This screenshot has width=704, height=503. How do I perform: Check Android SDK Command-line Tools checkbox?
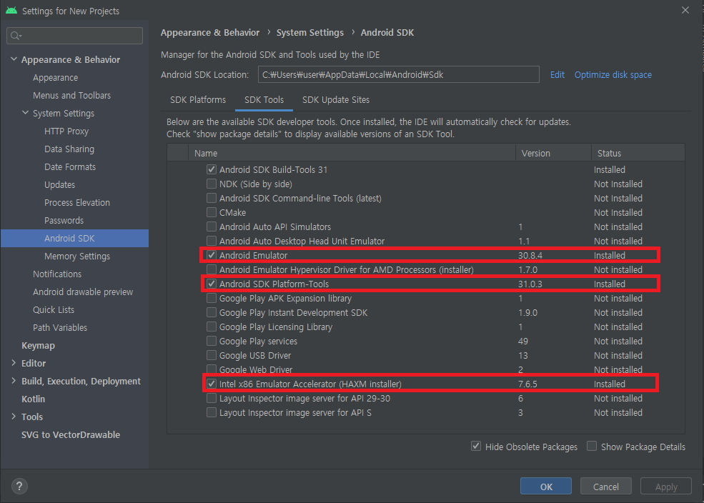point(212,199)
